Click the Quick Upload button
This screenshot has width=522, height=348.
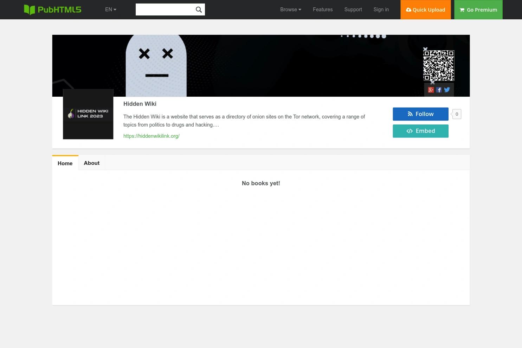pos(426,9)
